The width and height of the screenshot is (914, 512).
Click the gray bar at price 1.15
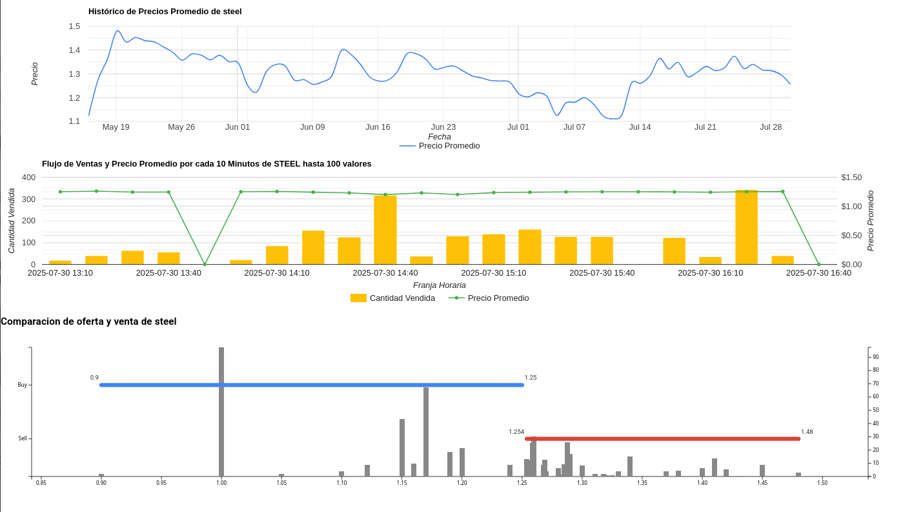tap(402, 448)
